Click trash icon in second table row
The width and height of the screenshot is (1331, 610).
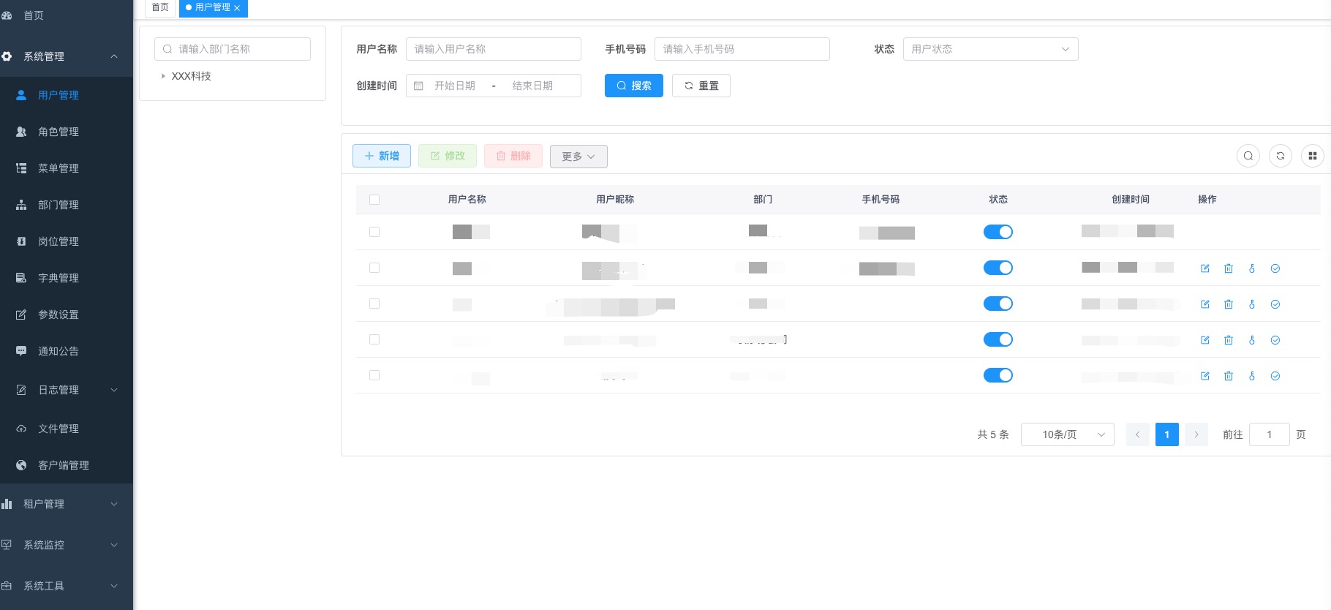1229,268
